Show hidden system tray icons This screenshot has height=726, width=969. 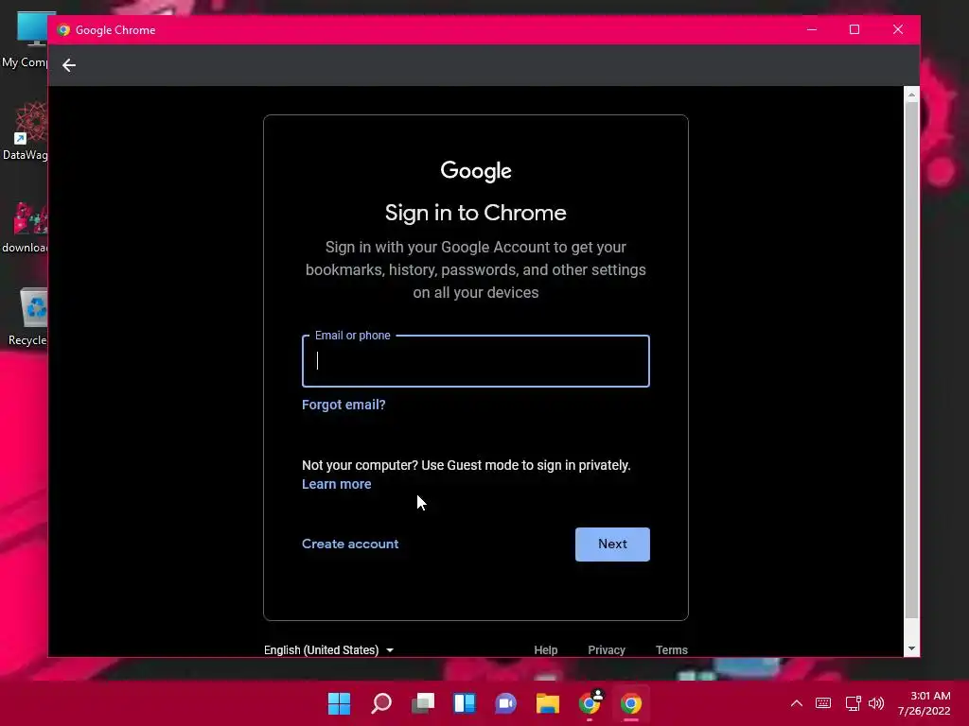click(x=797, y=703)
